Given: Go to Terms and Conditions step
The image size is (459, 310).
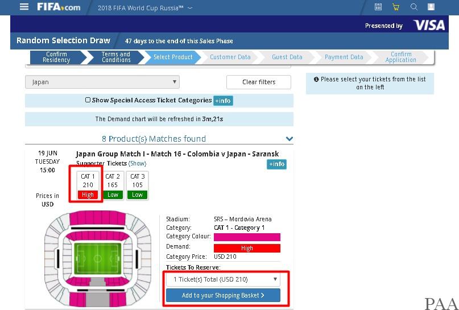Looking at the screenshot, I should pos(116,57).
